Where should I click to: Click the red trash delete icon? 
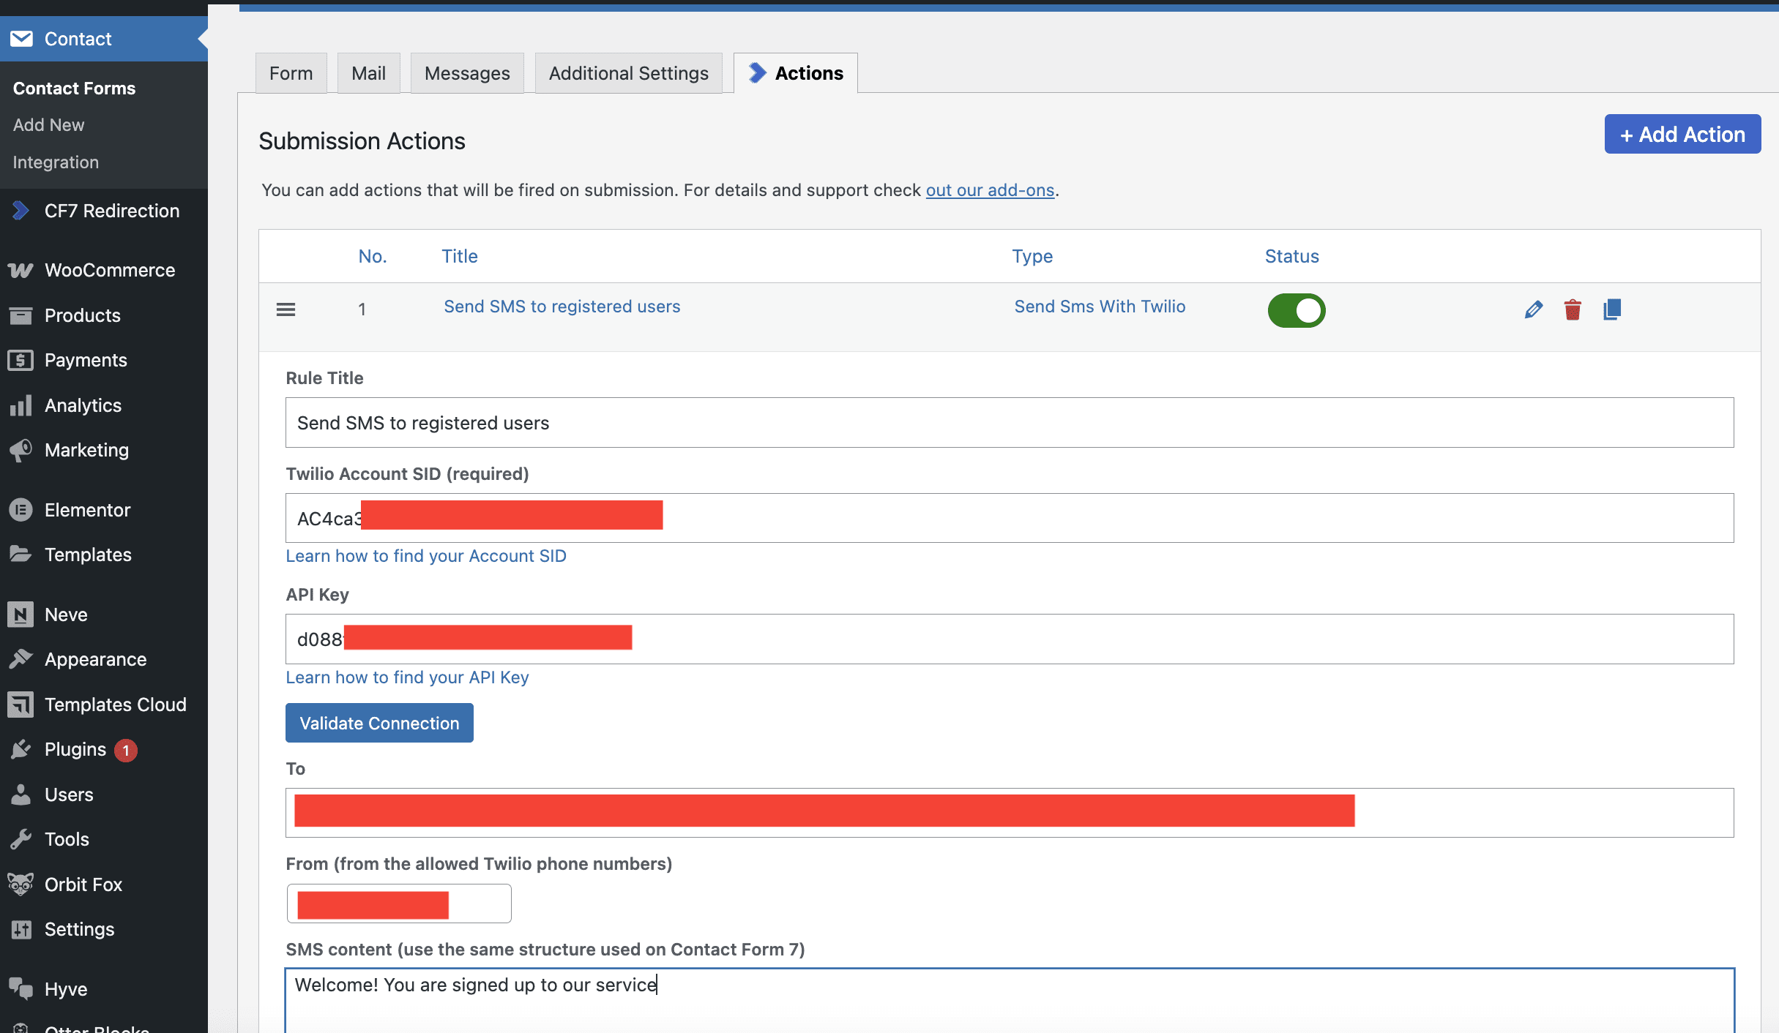tap(1572, 309)
